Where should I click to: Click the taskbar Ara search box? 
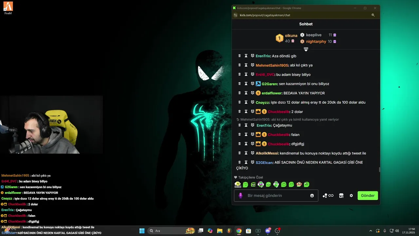(172, 231)
